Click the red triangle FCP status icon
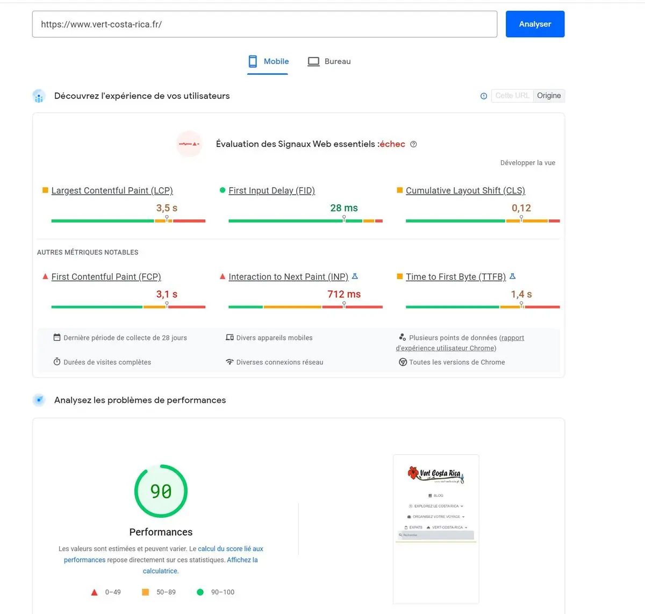This screenshot has height=614, width=645. (45, 276)
